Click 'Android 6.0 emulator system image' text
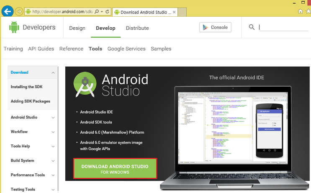 pyautogui.click(x=111, y=143)
